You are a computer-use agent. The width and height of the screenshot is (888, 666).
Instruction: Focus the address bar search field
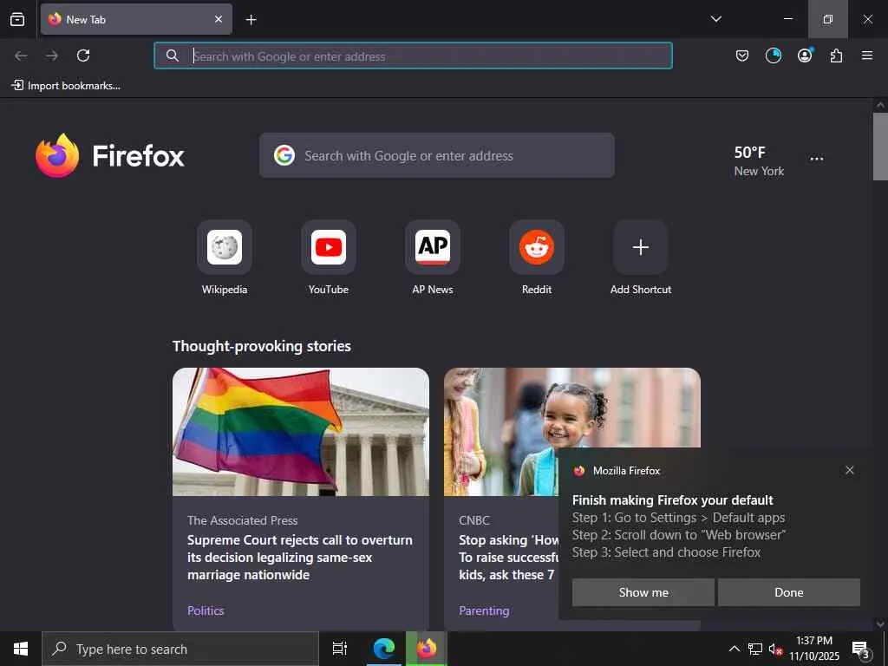pos(413,55)
